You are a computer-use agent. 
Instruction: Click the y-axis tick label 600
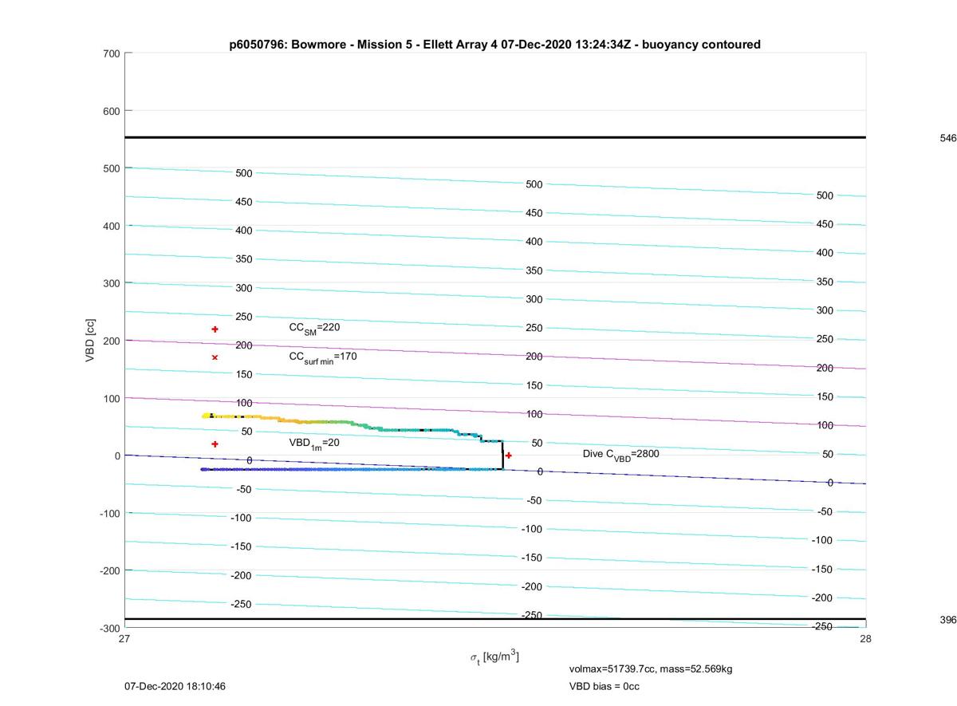click(x=112, y=111)
